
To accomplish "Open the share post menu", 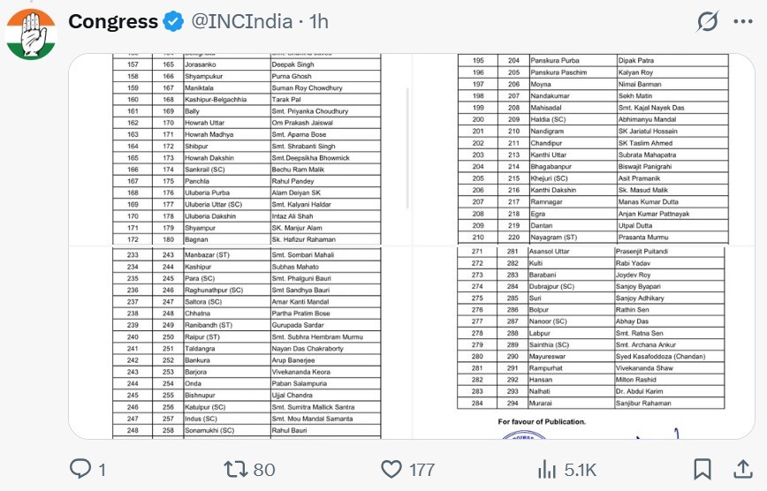I will [x=742, y=469].
